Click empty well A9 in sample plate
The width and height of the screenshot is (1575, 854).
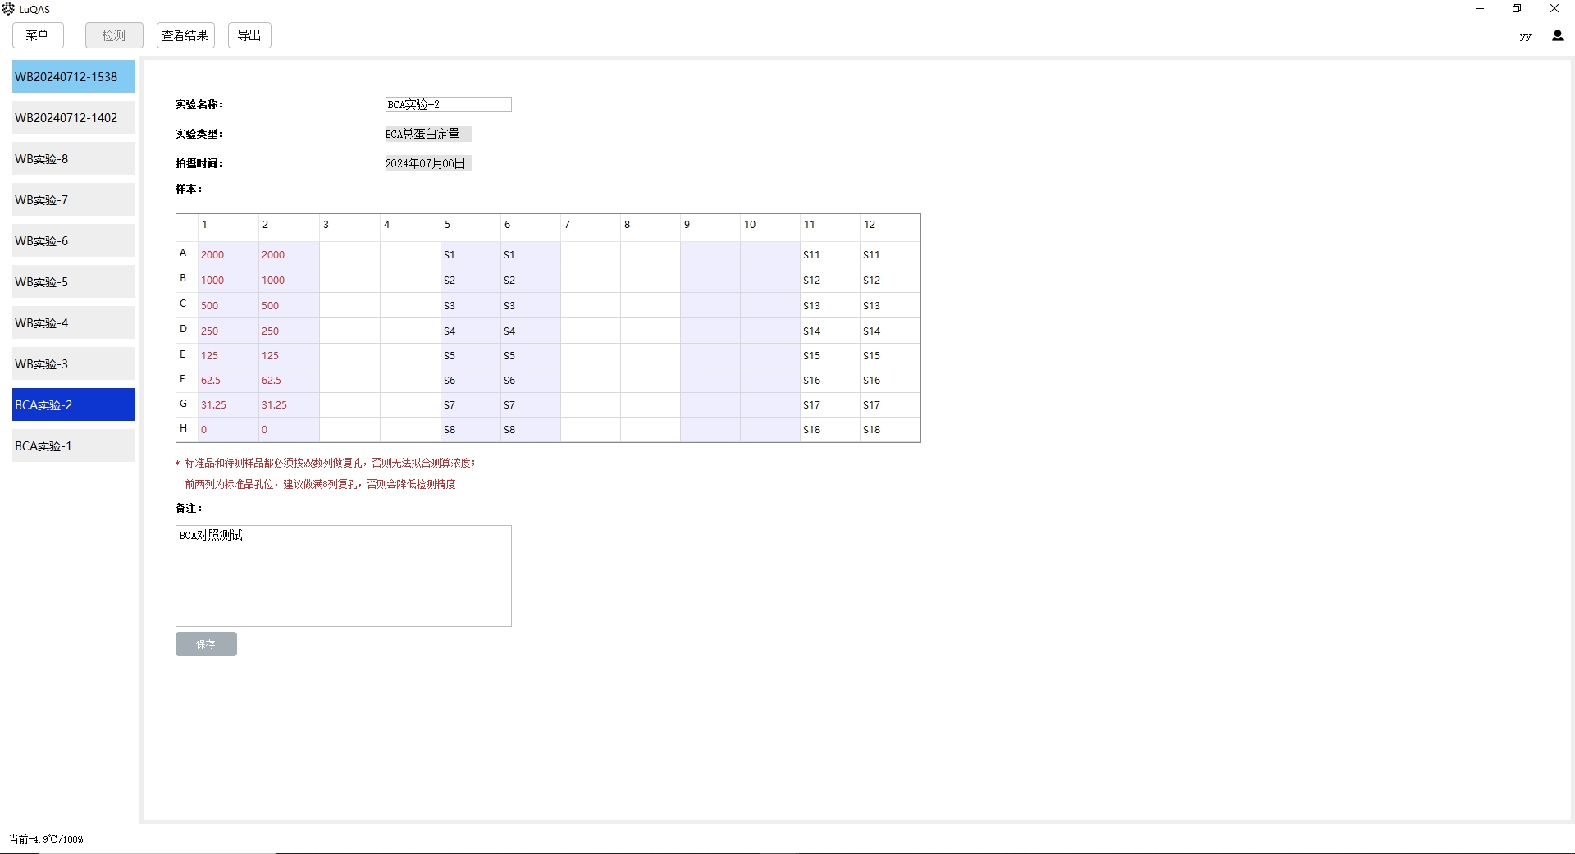[710, 254]
